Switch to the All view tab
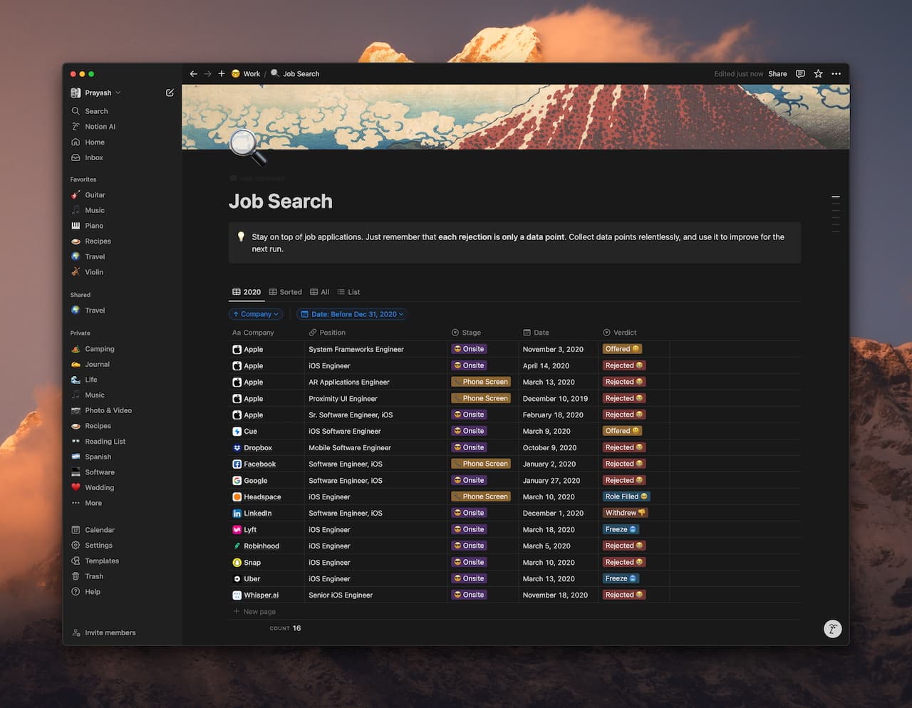 [319, 292]
